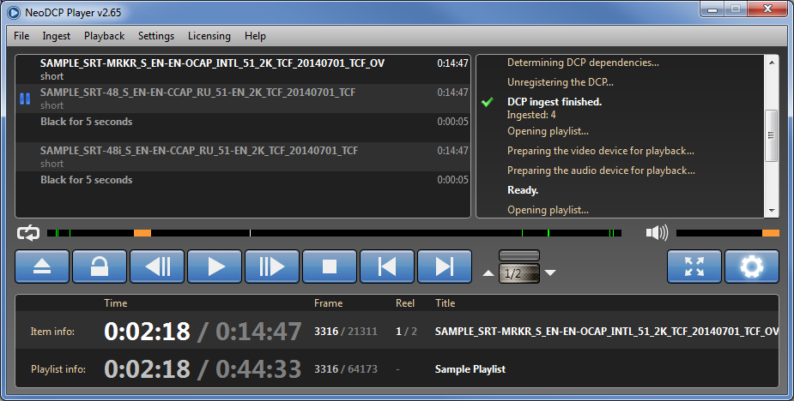Select the first Black for 5 seconds item
Viewport: 794px width, 401px height.
243,128
